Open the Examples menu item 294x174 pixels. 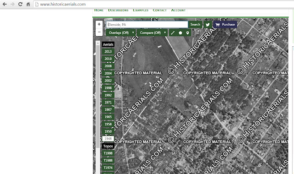click(x=141, y=10)
